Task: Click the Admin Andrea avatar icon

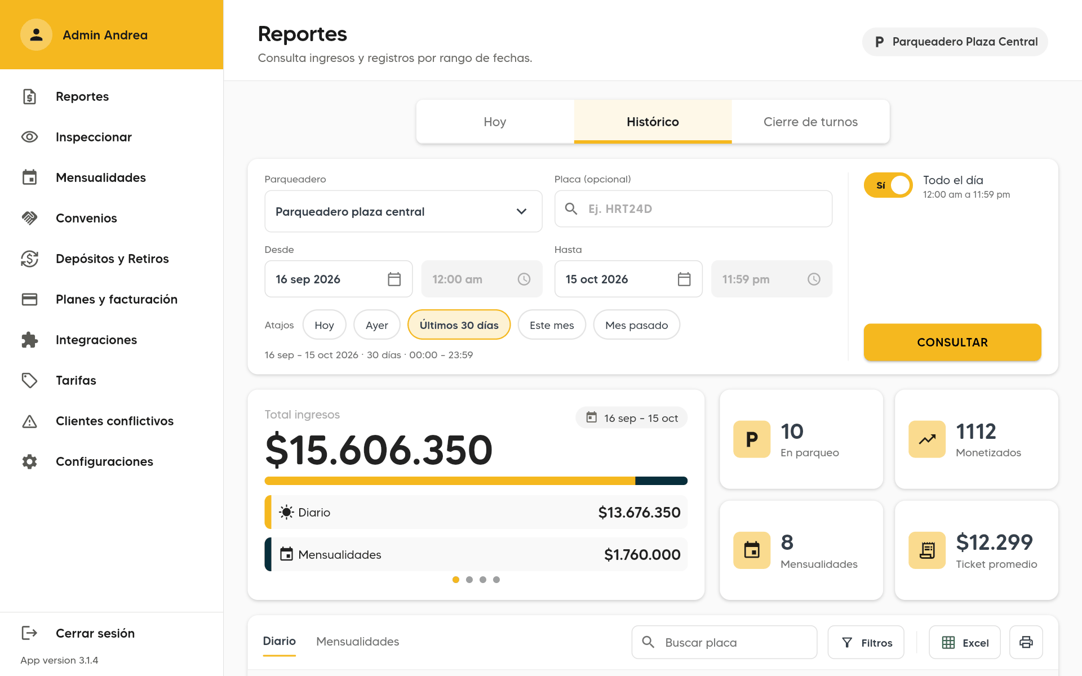Action: (36, 35)
